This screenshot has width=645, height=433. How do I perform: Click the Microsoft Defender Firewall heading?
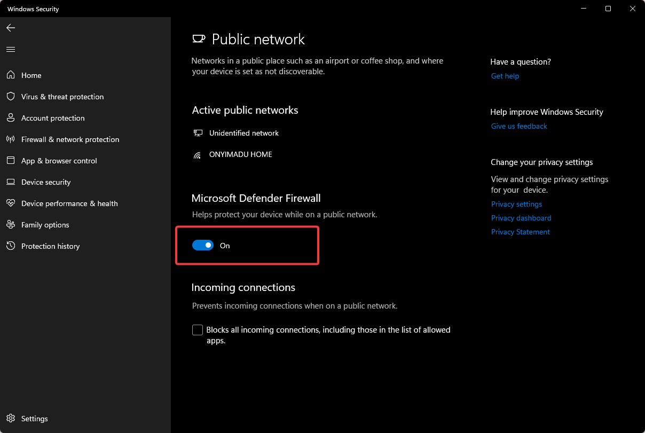(x=256, y=198)
